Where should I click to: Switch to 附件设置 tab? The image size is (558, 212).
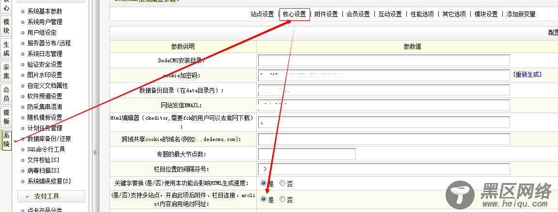click(x=326, y=14)
